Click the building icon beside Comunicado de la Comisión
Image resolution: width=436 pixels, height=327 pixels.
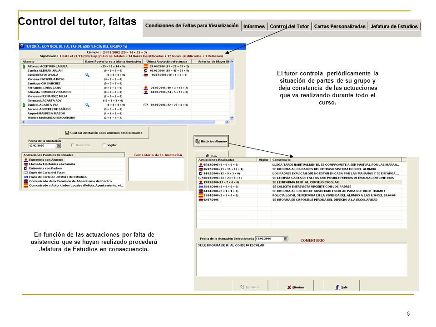tap(26, 181)
